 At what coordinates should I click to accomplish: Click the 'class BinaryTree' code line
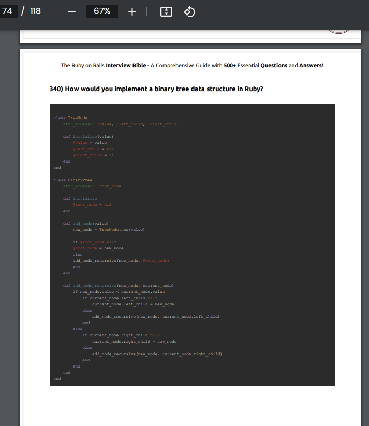tap(73, 180)
